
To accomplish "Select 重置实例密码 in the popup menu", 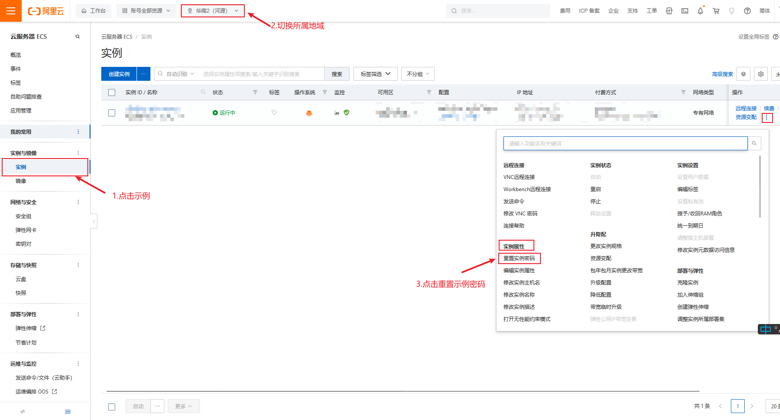I will [519, 258].
